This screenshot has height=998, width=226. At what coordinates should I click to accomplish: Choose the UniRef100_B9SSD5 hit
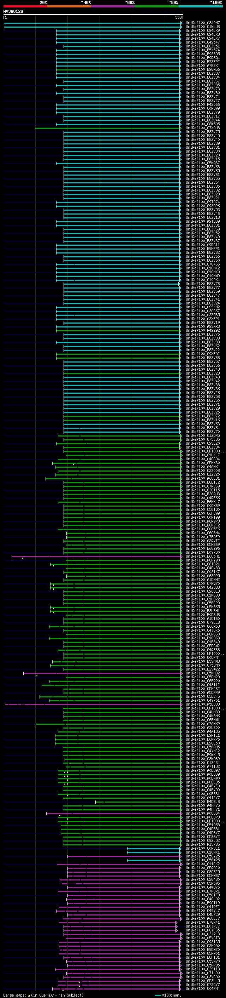click(x=203, y=54)
